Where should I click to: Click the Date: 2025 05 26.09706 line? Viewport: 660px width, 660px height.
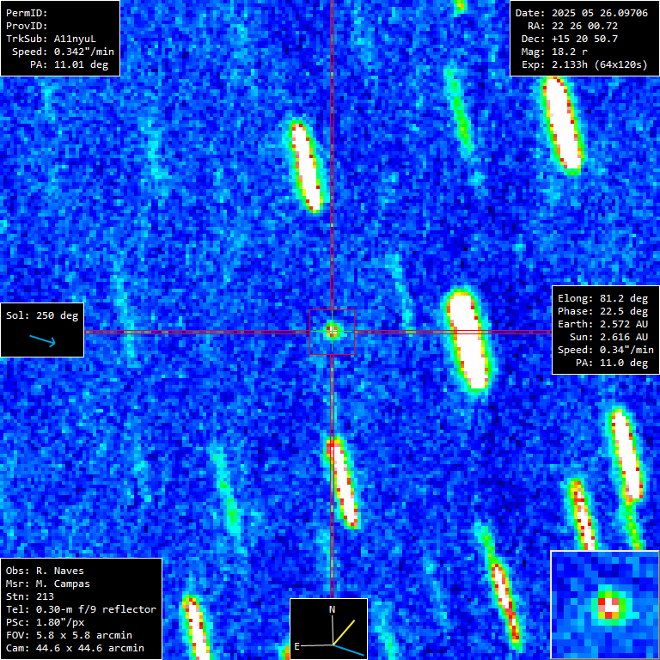tap(582, 13)
